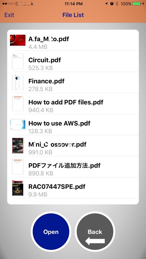Tap the PDFファイル追加方法 thumbnail
Viewport: 146px width, 259px height.
(x=18, y=167)
